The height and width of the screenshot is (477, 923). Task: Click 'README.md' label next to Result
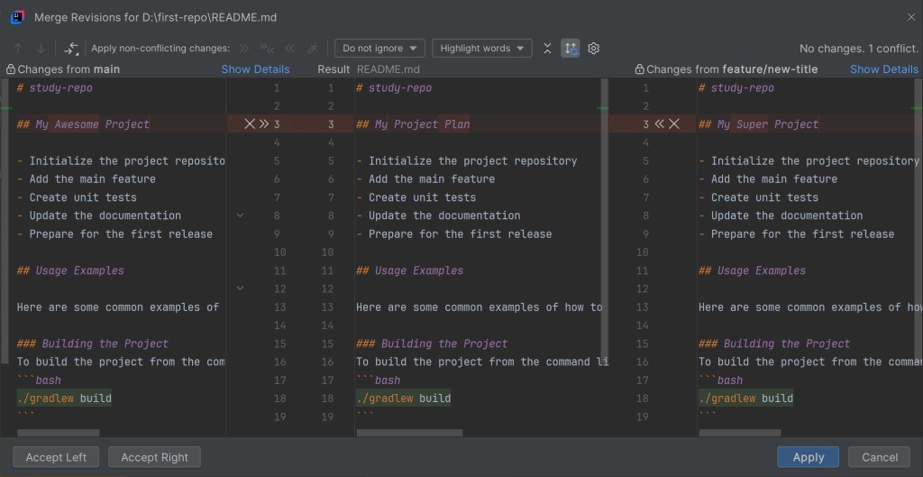coord(388,69)
